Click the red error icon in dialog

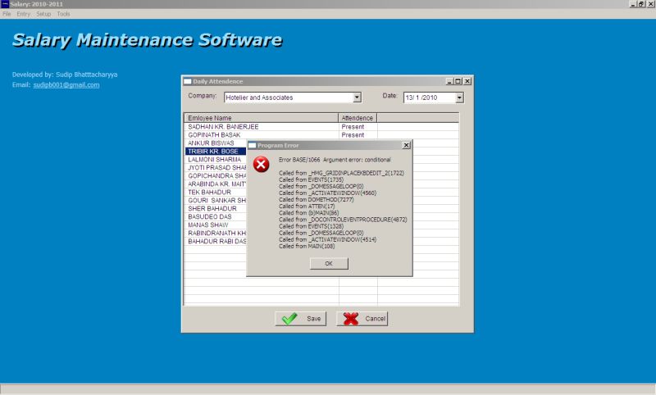tap(261, 165)
